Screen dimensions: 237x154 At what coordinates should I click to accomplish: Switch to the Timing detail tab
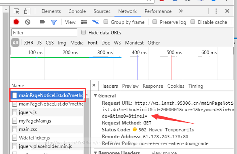pos(196,86)
